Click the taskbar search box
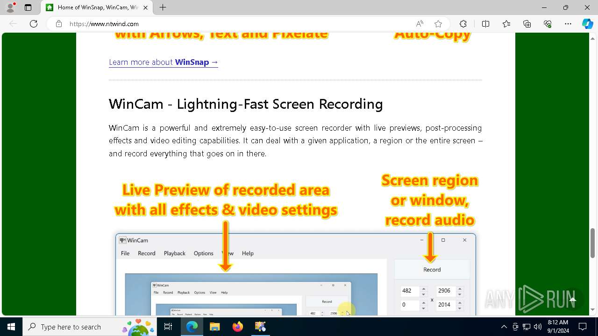 (90, 327)
